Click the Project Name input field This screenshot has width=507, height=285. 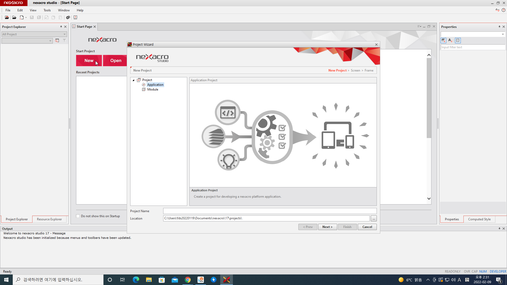[x=270, y=211]
